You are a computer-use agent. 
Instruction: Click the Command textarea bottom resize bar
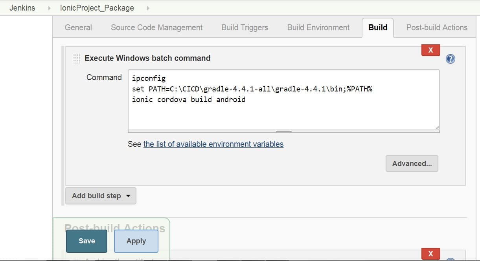pyautogui.click(x=283, y=131)
